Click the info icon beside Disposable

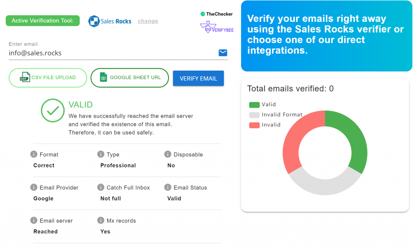168,155
